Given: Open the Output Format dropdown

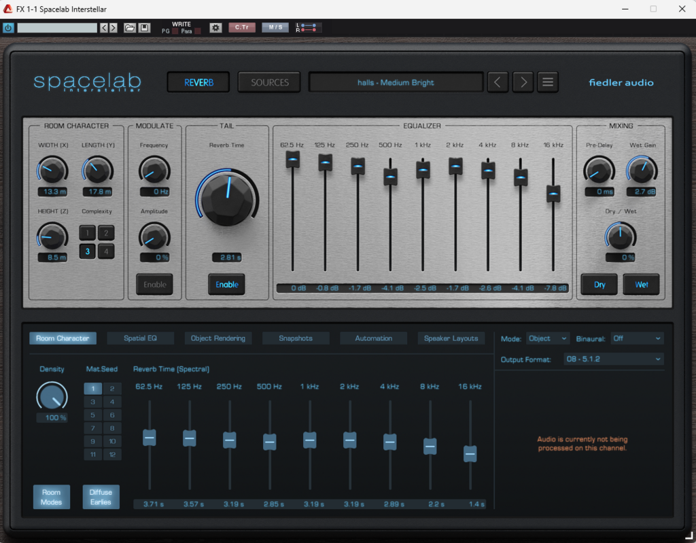Looking at the screenshot, I should click(x=614, y=359).
